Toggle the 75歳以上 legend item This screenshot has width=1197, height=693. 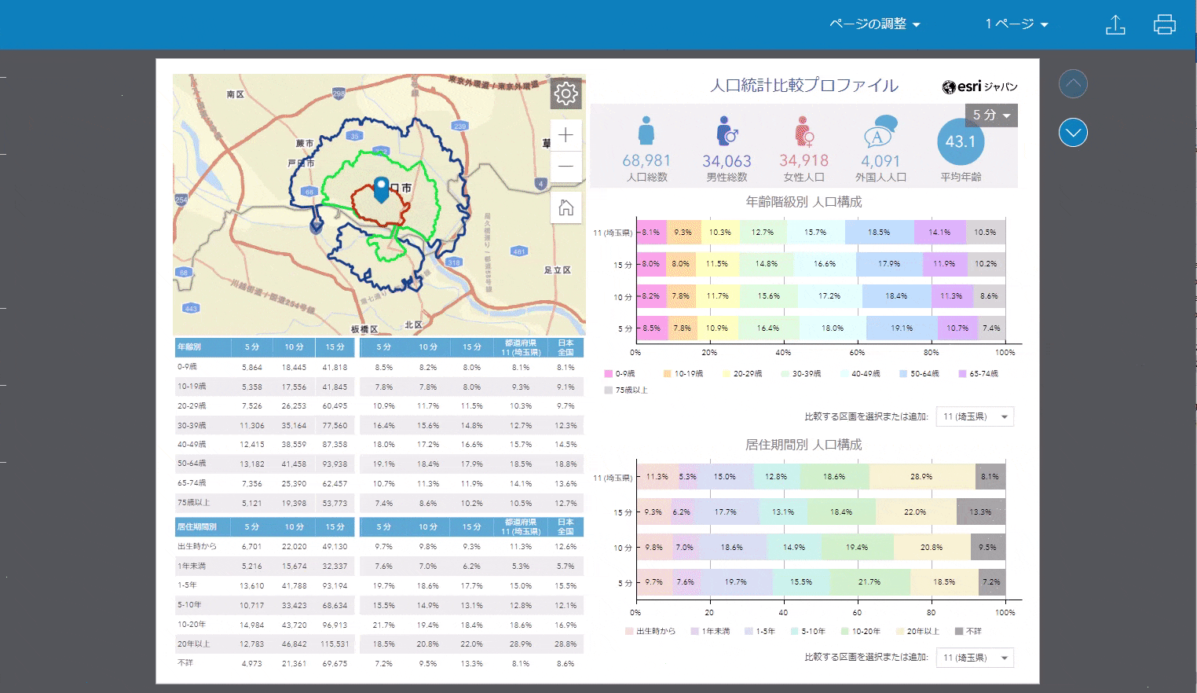point(626,390)
